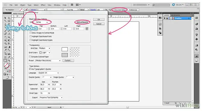Image resolution: width=202 pixels, height=111 pixels.
Task: Open the Transform panel icon
Action: tap(160, 24)
